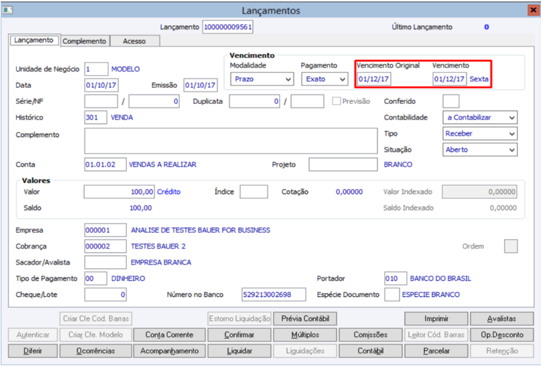Click the Cobrança code field
The width and height of the screenshot is (541, 366).
105,246
